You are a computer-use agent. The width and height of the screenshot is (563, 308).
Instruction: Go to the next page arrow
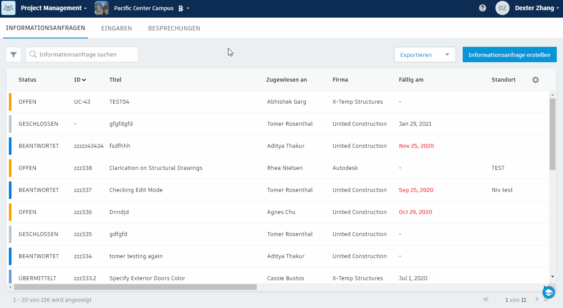[x=537, y=300]
